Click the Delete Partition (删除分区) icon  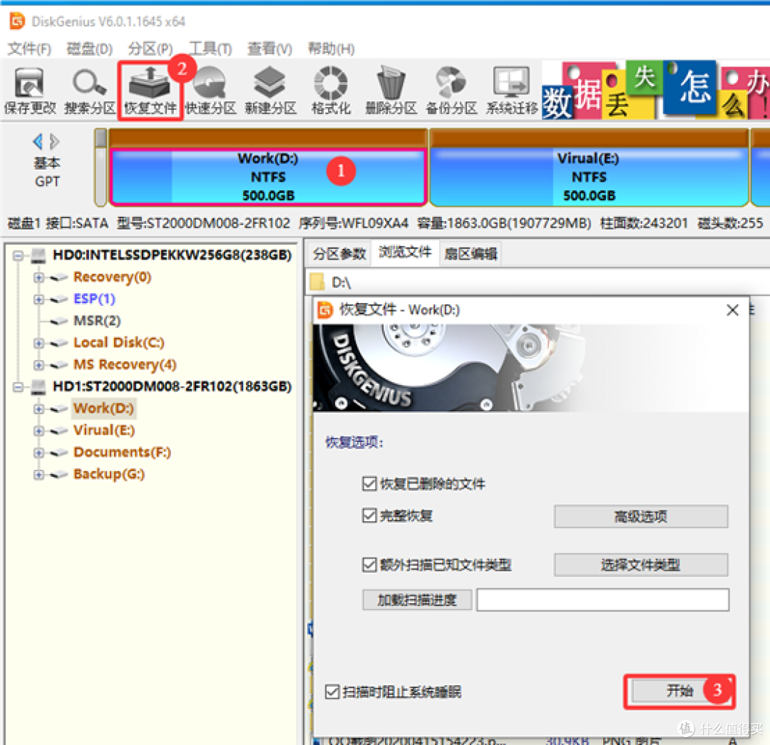[391, 91]
